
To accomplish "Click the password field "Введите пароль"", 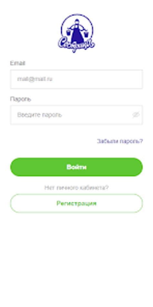I will 76,115.
